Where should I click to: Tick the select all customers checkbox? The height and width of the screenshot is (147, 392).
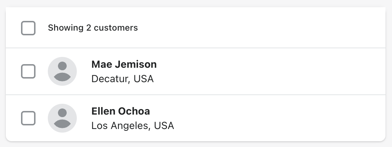(28, 28)
